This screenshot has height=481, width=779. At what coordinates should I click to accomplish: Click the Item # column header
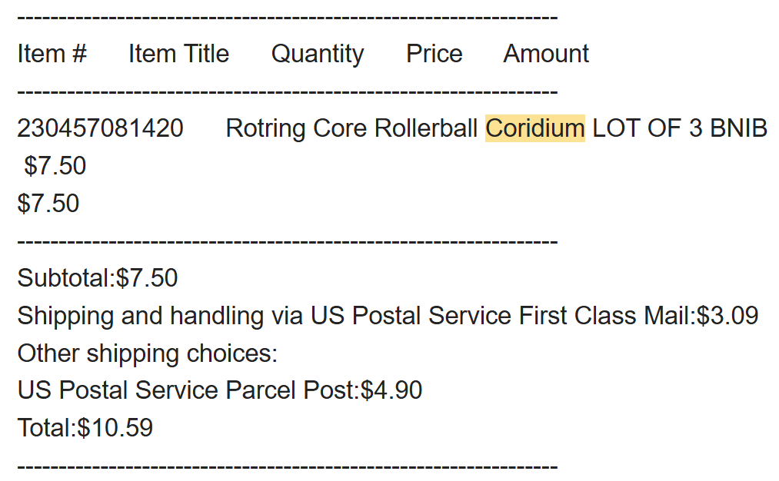(x=52, y=54)
